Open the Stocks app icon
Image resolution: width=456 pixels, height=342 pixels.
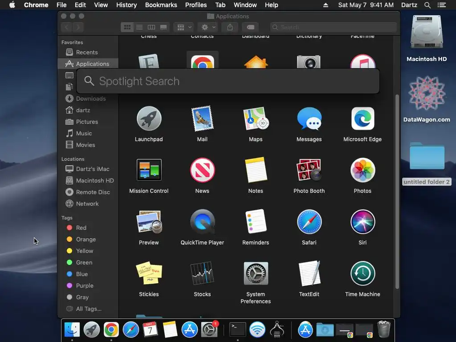(x=202, y=273)
